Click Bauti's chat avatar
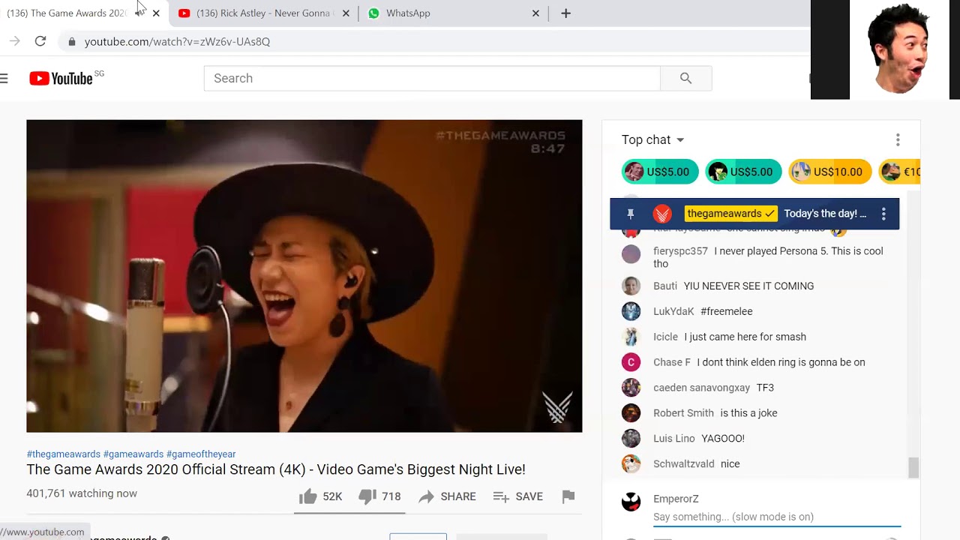 point(631,286)
